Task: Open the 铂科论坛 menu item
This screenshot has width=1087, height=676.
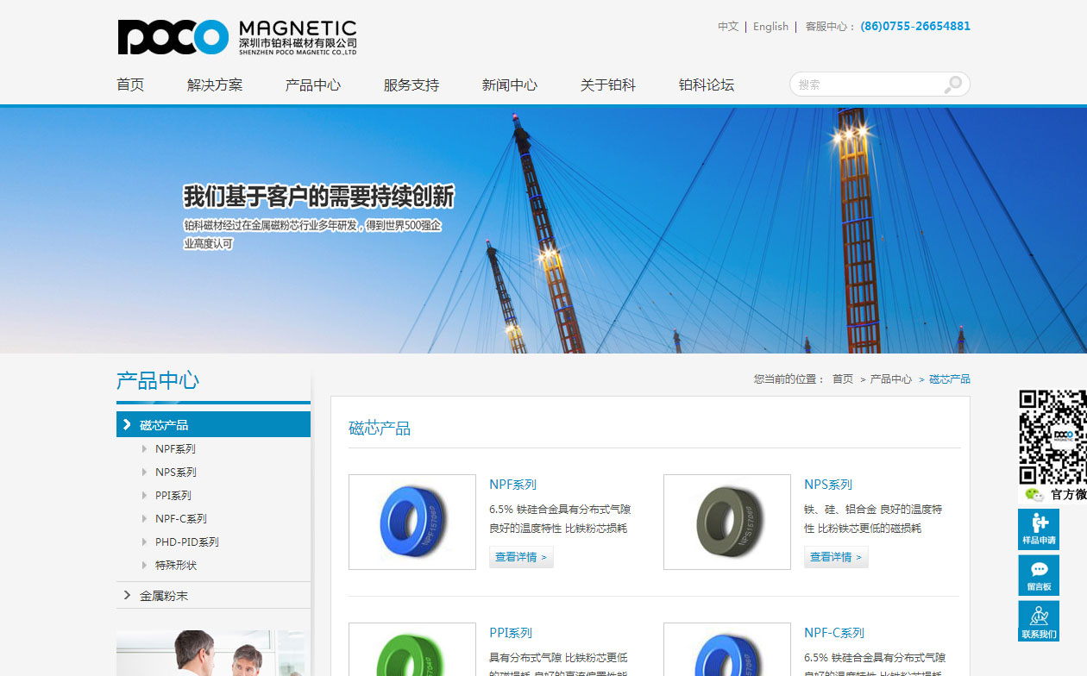Action: pos(707,84)
